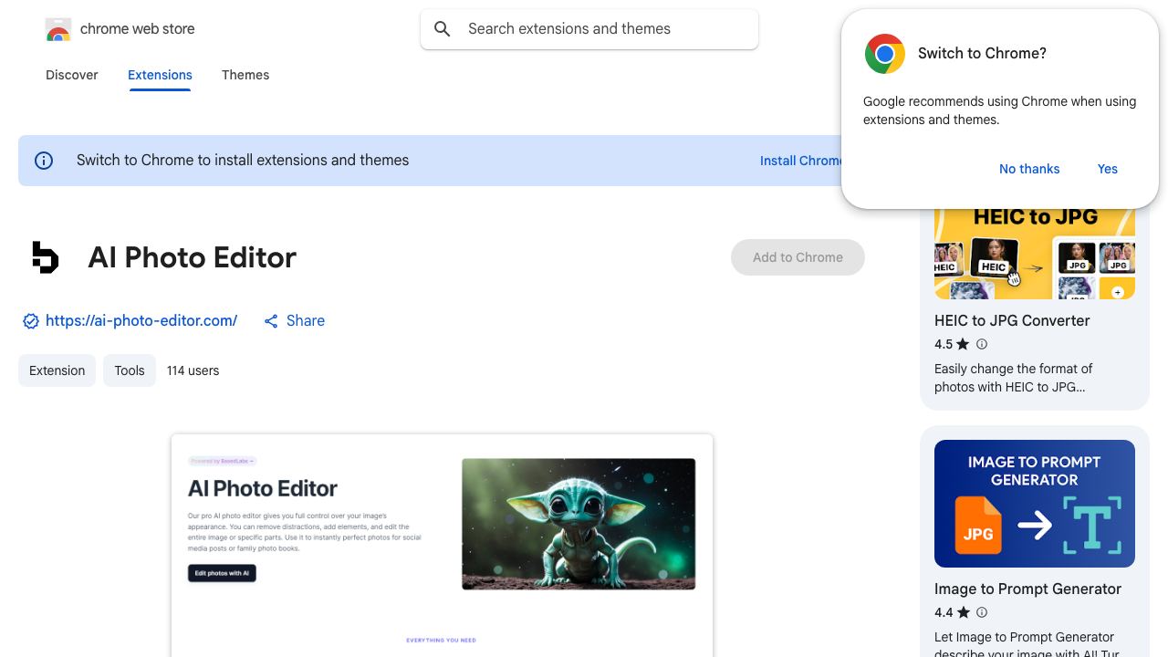The height and width of the screenshot is (657, 1168).
Task: Click the Chrome logo in the popup
Action: [x=885, y=54]
